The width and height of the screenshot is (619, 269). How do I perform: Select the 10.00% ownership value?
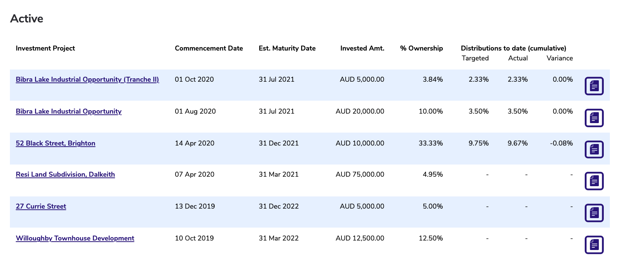[431, 111]
